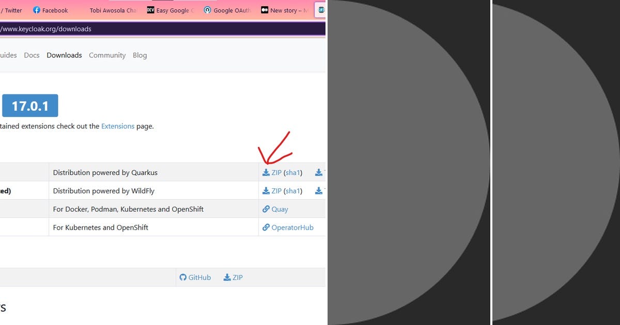Open the Facebook bookmark icon

click(35, 10)
